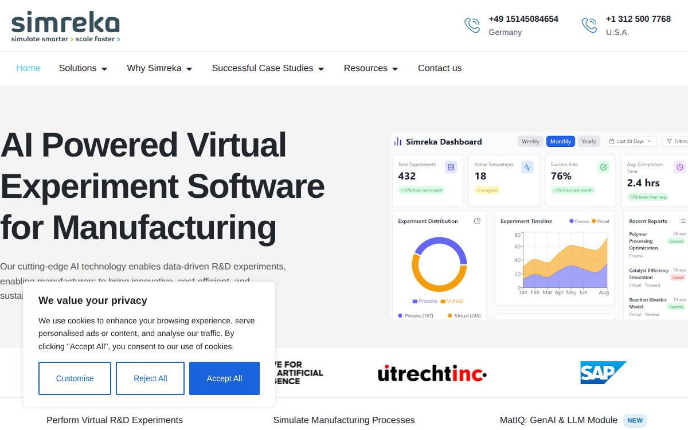The image size is (688, 430).
Task: Open the Simulate Manufacturing Processes tab
Action: [x=344, y=420]
